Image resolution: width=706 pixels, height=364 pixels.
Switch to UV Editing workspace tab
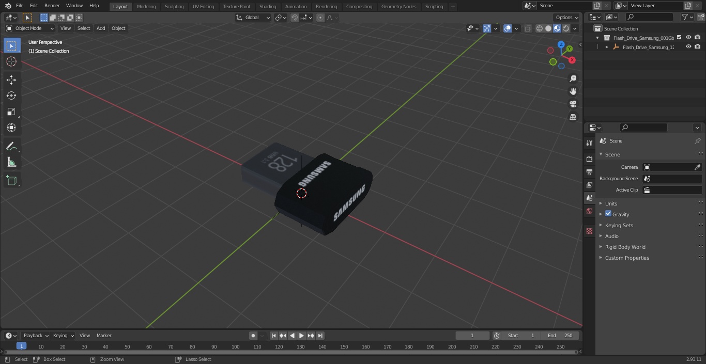coord(203,7)
